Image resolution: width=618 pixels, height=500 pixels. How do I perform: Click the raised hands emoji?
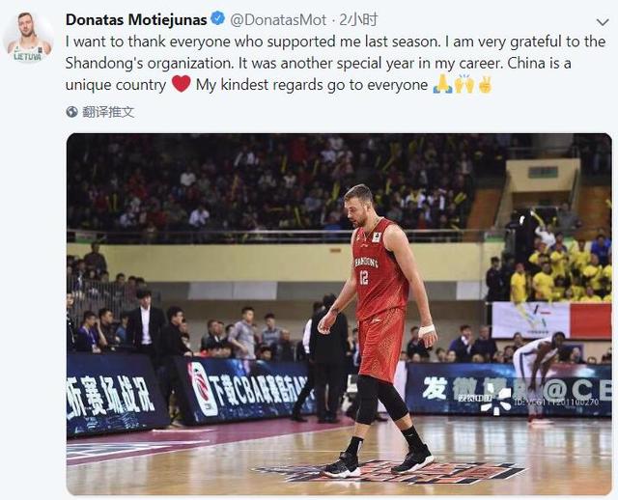click(x=464, y=84)
